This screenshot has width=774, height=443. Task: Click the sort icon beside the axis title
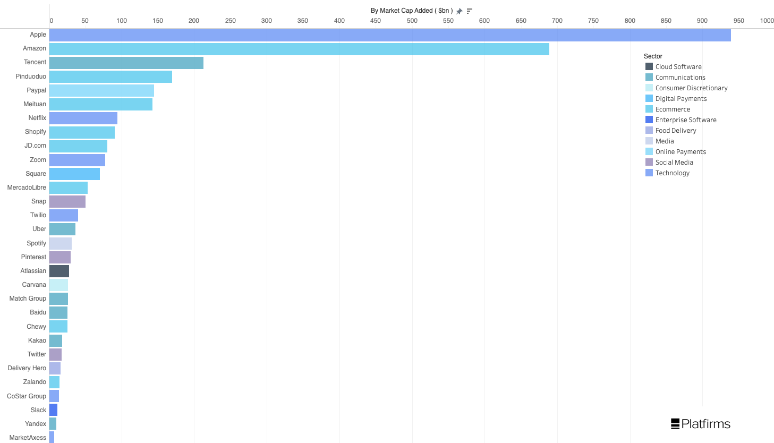(x=470, y=11)
